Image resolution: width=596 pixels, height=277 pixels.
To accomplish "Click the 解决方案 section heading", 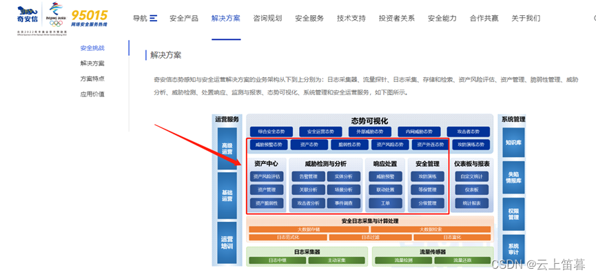I will [x=166, y=55].
